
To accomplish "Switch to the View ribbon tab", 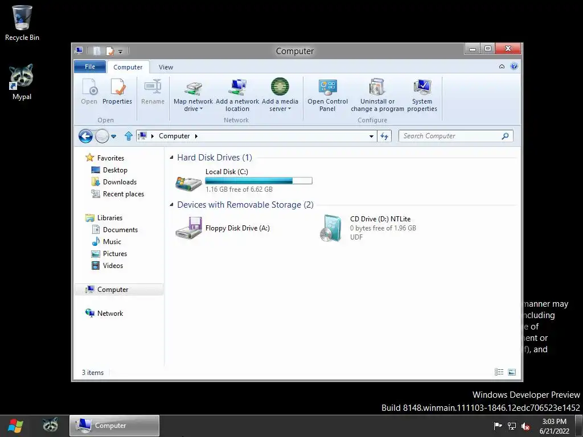I will [166, 67].
